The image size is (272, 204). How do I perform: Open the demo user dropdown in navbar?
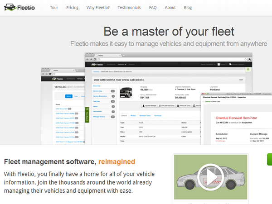222,64
